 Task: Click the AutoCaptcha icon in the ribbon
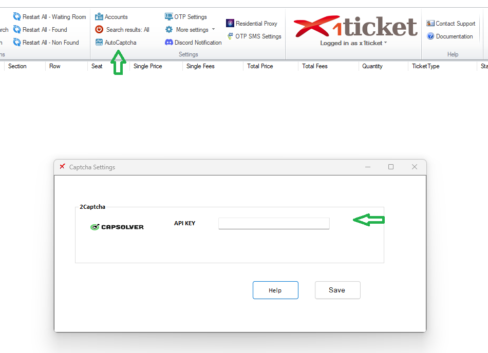coord(100,43)
